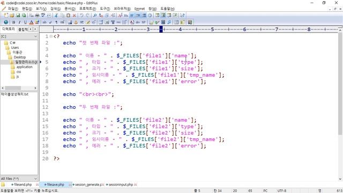Image resolution: width=343 pixels, height=193 pixels.
Task: Open the 보기 menu
Action: pos(41,9)
